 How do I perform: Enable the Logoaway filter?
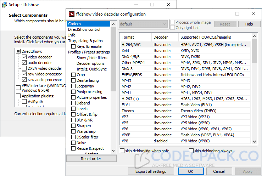tap(73, 86)
